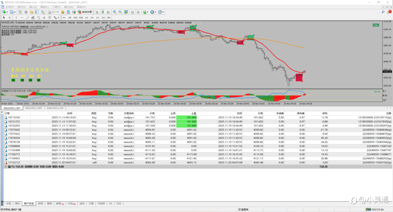Image resolution: width=393 pixels, height=212 pixels.
Task: Click the green Hide button on chart
Action: (x=375, y=25)
